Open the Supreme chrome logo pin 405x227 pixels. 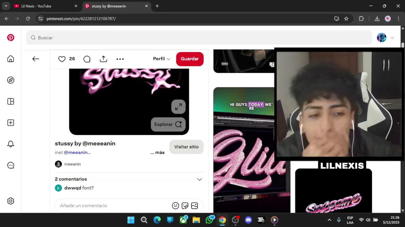333,191
